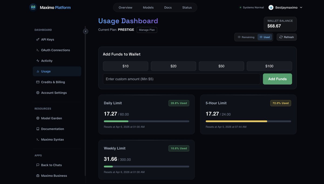Click the Model Garden icon
This screenshot has width=324, height=184.
tap(38, 118)
